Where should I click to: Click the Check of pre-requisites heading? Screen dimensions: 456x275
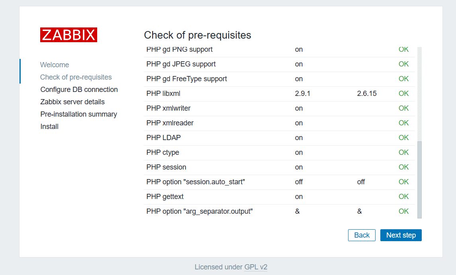tap(198, 35)
